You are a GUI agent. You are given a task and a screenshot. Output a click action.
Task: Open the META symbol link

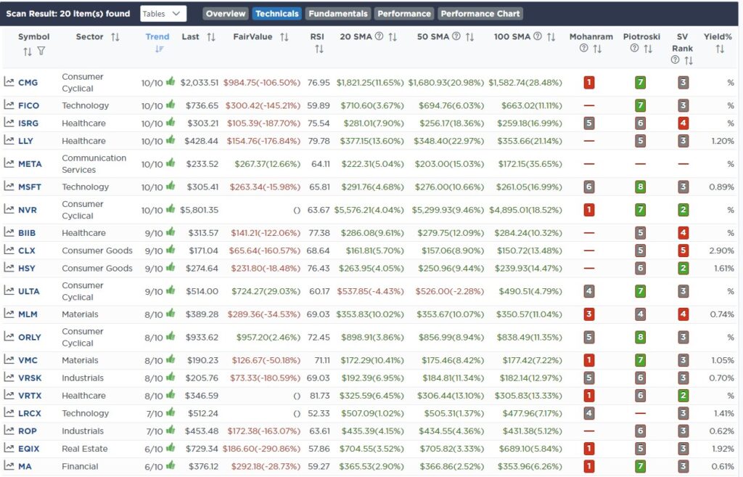pos(30,163)
